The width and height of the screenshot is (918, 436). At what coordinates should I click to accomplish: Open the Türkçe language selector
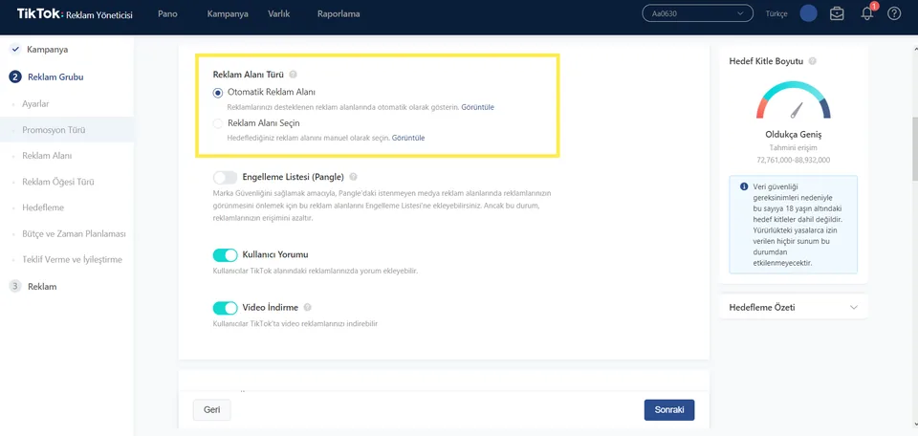(776, 14)
